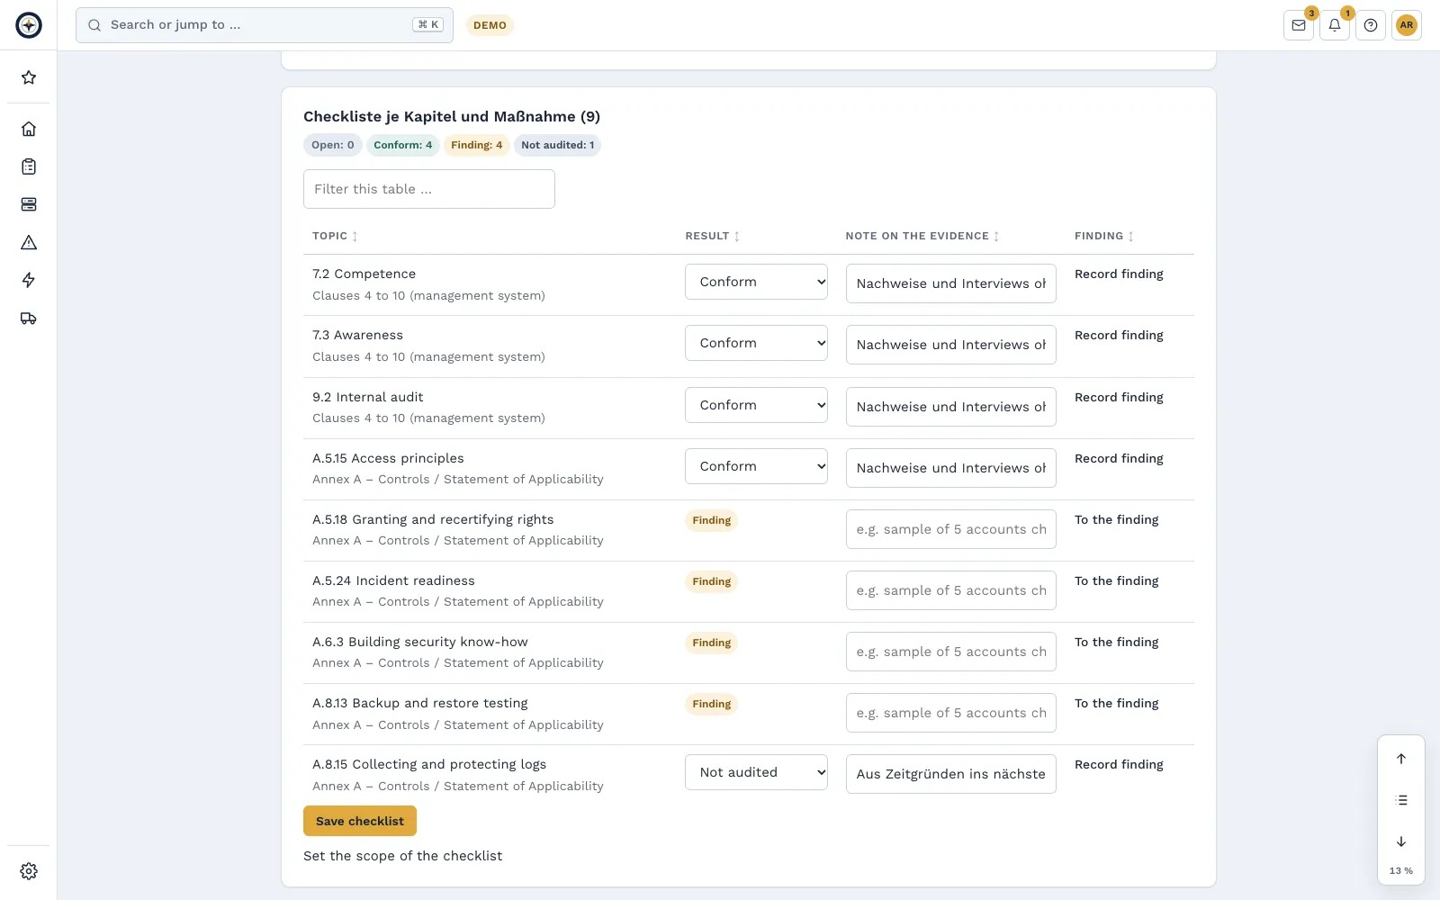1440x900 pixels.
Task: Open settings gear in sidebar
Action: tap(29, 871)
